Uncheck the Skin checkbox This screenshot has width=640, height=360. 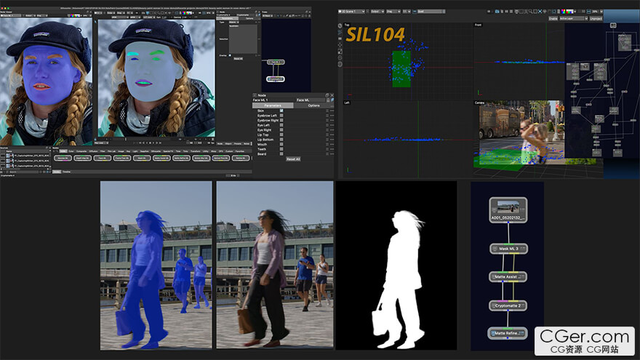click(x=281, y=111)
